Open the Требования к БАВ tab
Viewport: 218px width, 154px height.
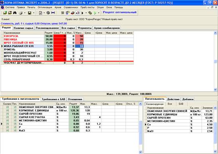click(x=53, y=99)
